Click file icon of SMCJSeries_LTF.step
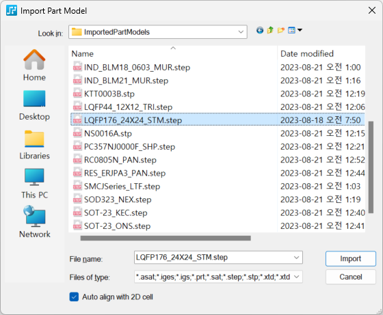 coord(77,186)
